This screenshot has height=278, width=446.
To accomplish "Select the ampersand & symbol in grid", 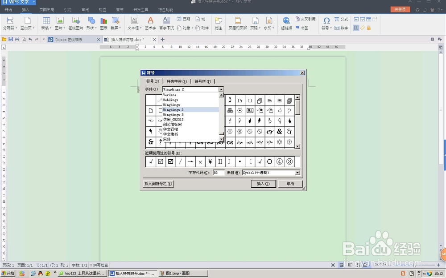I will 279,131.
